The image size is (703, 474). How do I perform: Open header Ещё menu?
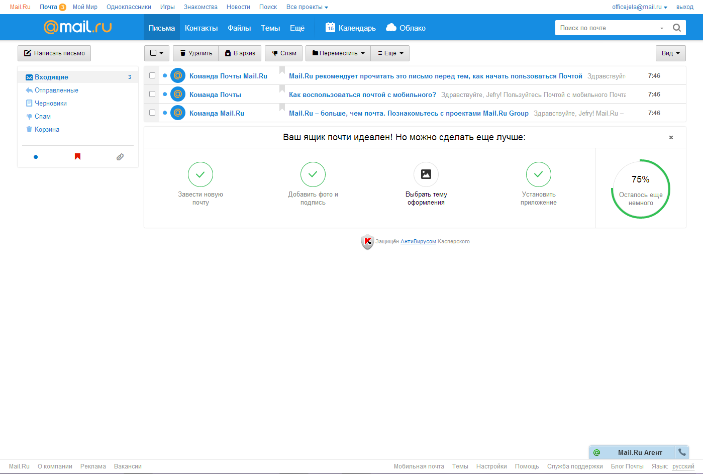(297, 28)
